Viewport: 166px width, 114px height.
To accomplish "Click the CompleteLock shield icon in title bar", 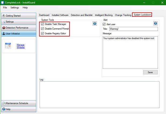I will coord(2,2).
